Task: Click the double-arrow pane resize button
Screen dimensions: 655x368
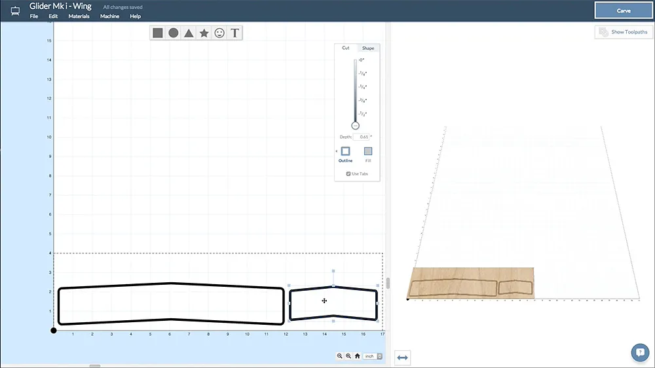Action: coord(402,357)
